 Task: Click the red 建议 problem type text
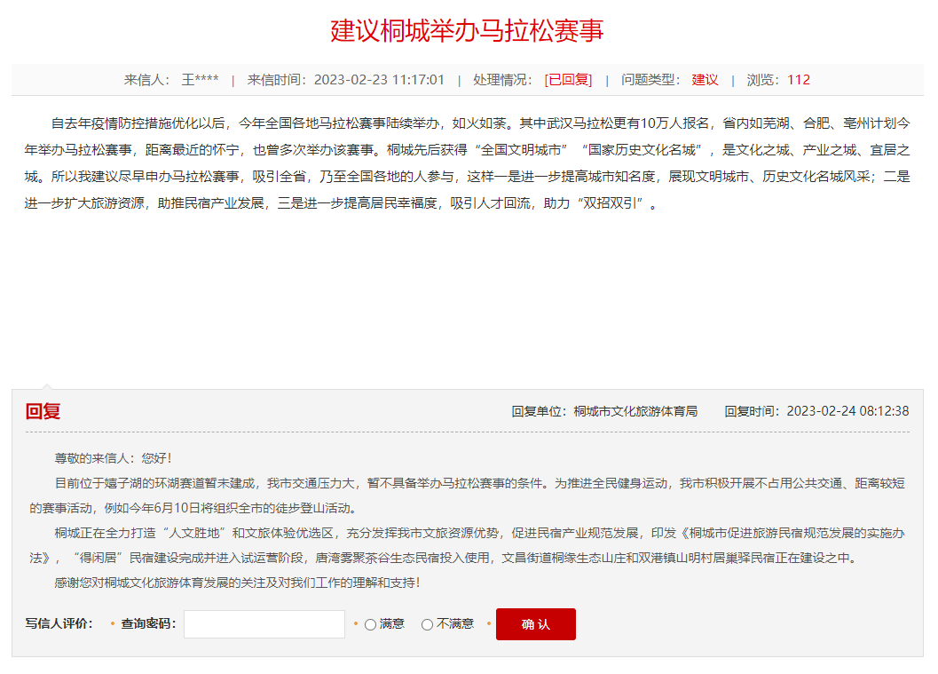705,80
